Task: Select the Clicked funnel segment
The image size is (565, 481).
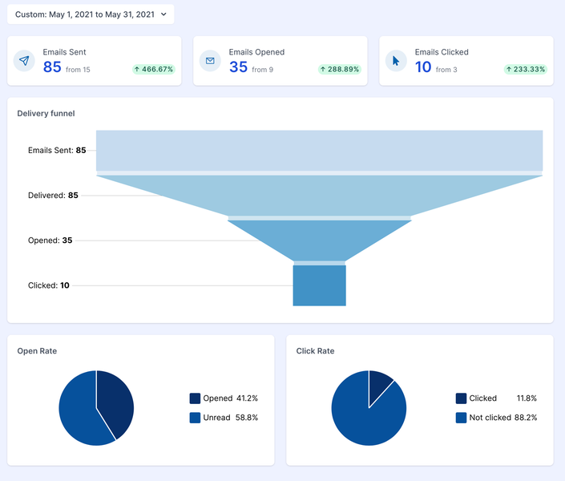Action: coord(319,285)
